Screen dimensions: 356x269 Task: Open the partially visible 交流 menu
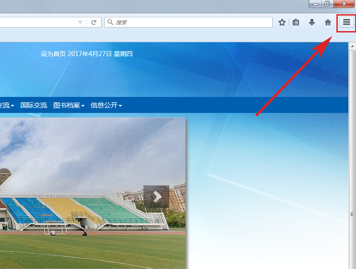6,105
